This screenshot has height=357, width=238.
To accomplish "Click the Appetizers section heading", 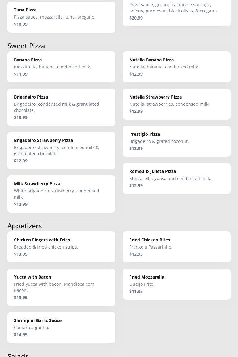I will 25,226.
